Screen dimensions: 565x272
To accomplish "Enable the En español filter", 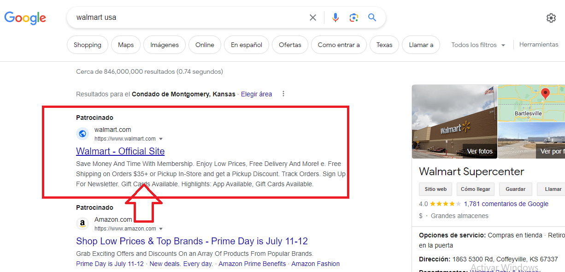I will 246,45.
